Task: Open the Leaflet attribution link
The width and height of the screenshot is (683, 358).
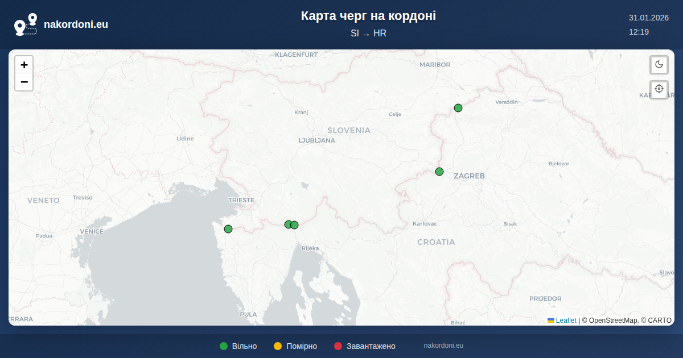Action: (566, 320)
